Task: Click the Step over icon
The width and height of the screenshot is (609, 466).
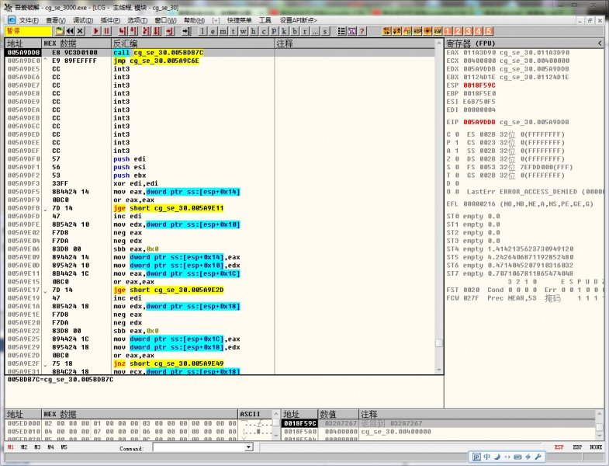Action: [x=133, y=31]
